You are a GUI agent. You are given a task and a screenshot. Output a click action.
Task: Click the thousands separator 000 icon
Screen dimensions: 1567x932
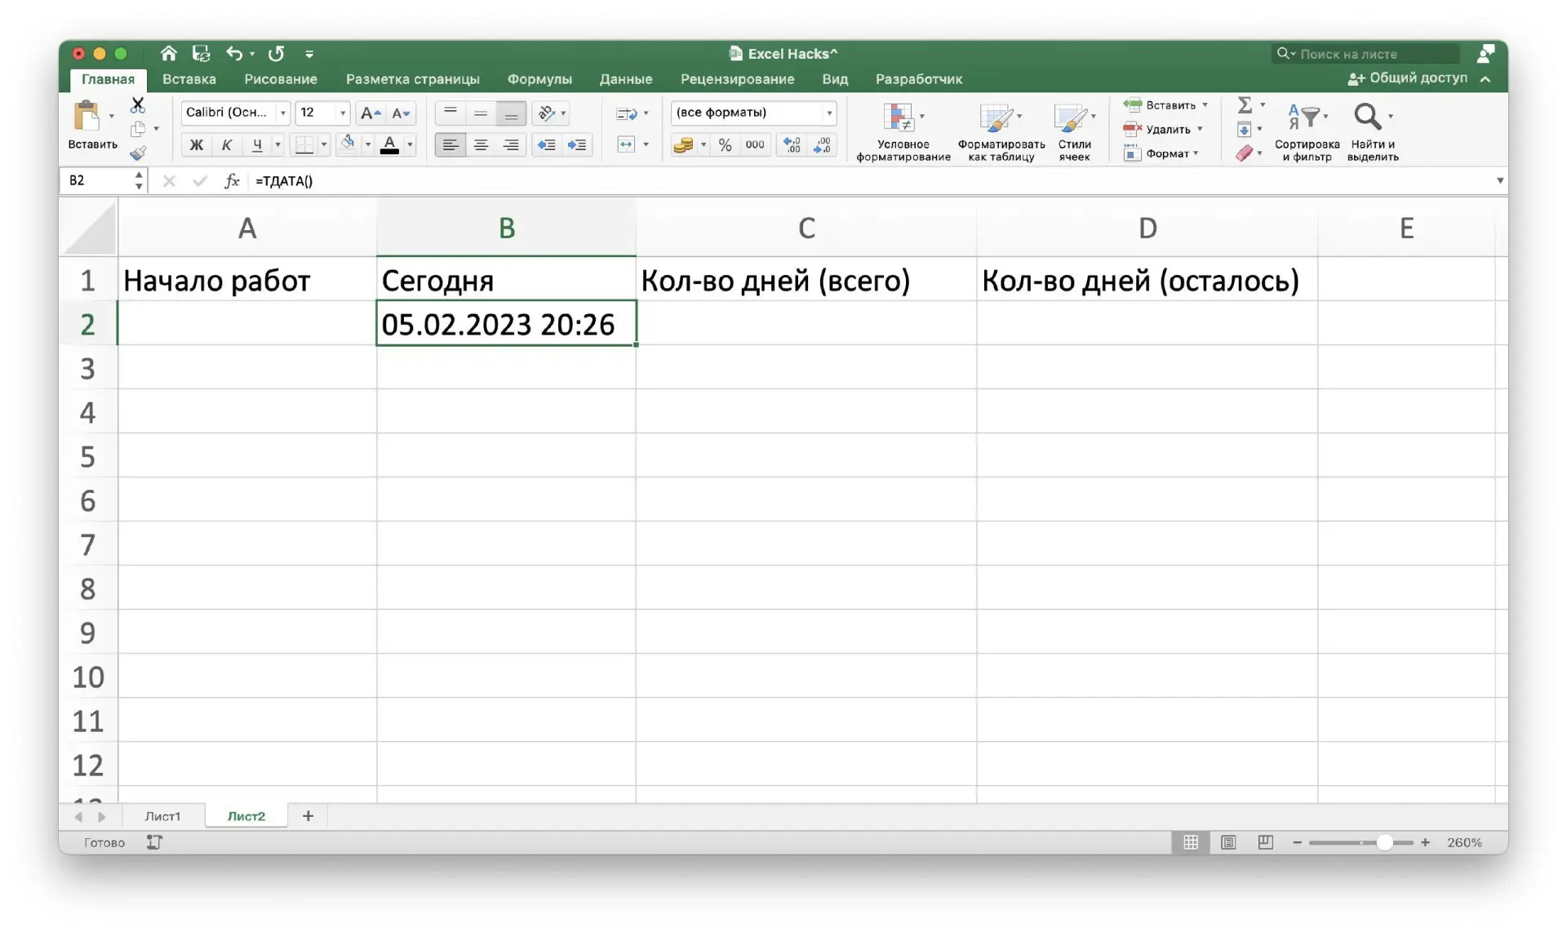point(755,145)
